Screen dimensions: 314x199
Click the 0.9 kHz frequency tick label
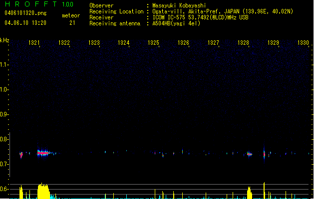pyautogui.click(x=4, y=114)
